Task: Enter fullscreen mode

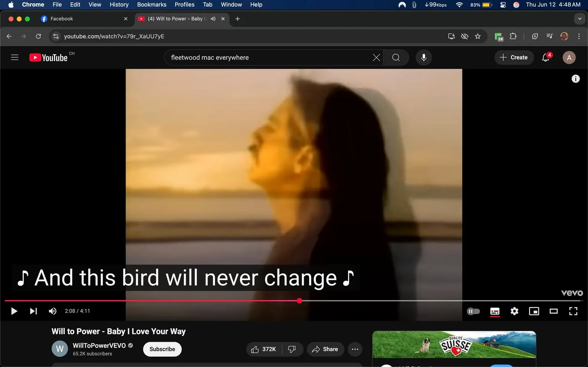Action: [x=573, y=311]
